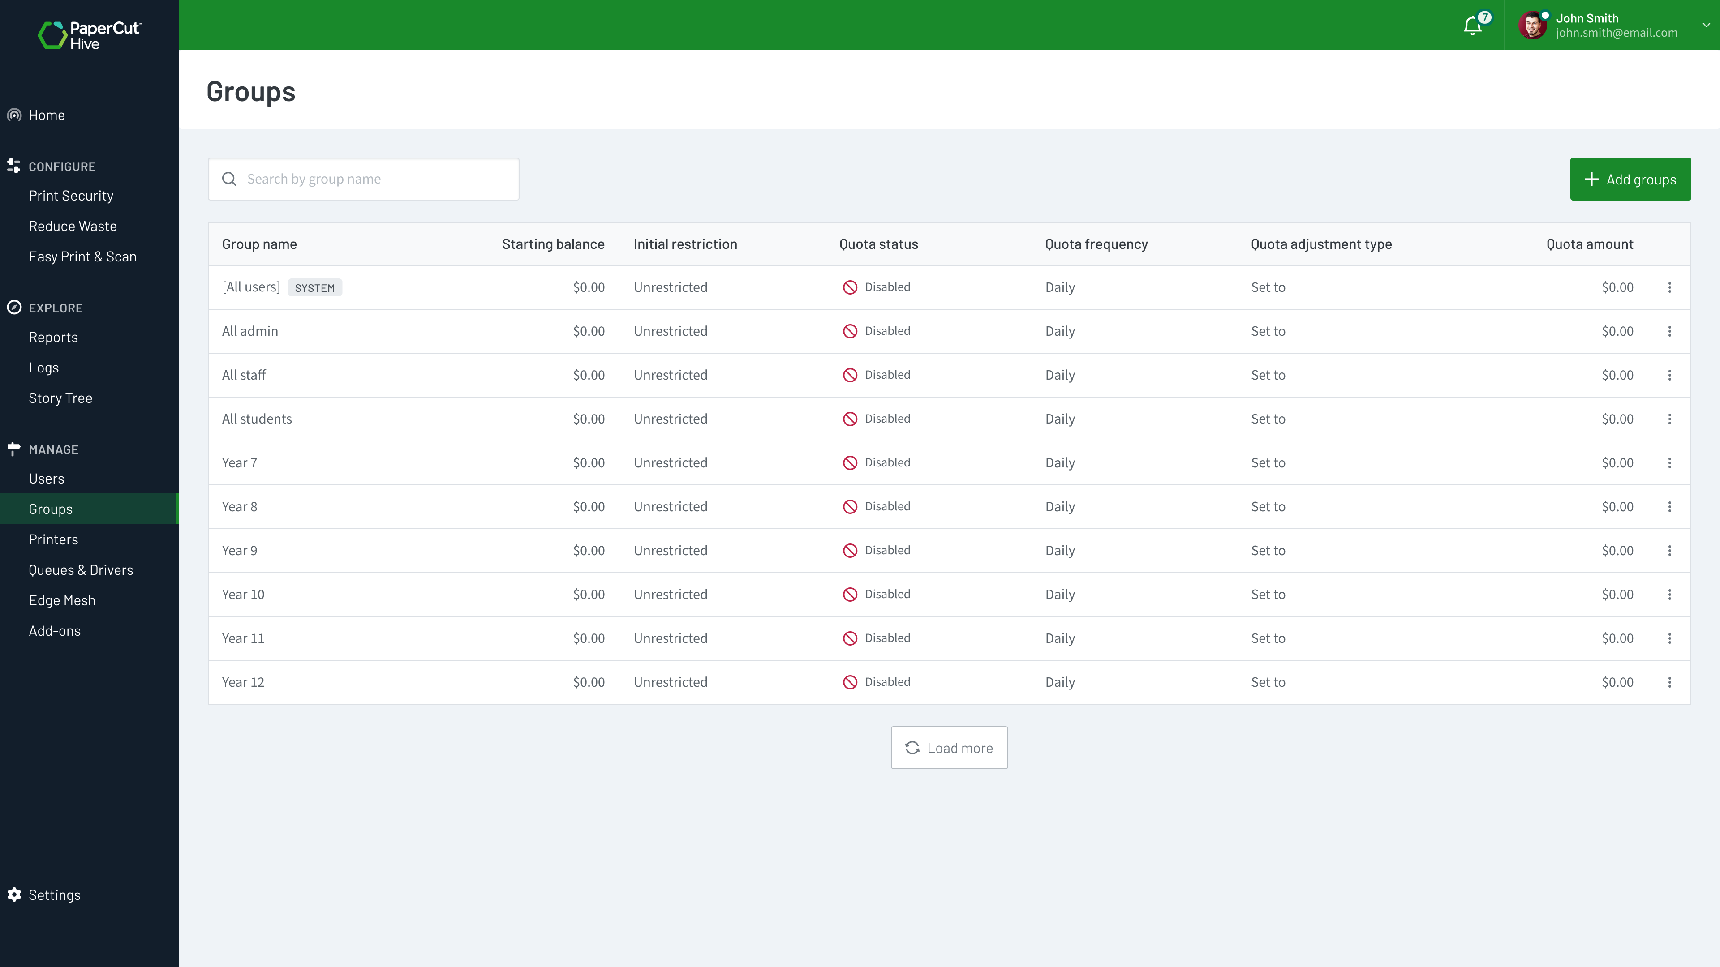This screenshot has width=1720, height=967.
Task: Click the Quota amount column header
Action: (1590, 244)
